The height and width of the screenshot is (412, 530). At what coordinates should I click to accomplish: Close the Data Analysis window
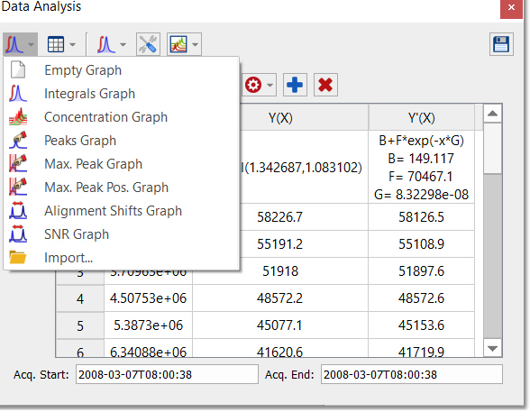511,7
